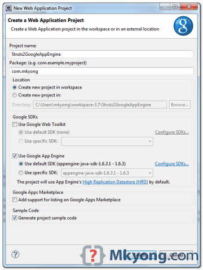The width and height of the screenshot is (203, 270).
Task: Close the New Web Application Project dialog
Action: [x=189, y=7]
